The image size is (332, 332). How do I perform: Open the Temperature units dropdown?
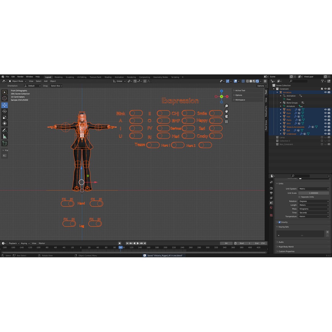(x=314, y=217)
